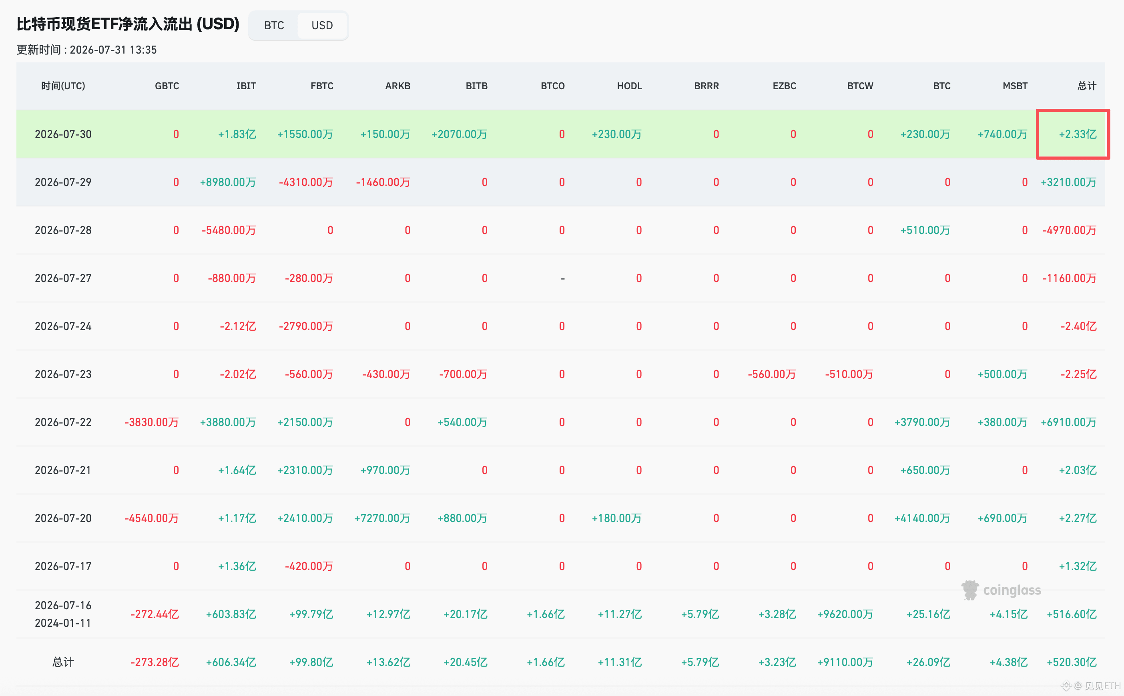Viewport: 1124px width, 696px height.
Task: Click the -4310.00万 FBTC value on 2026-07-29
Action: (306, 182)
